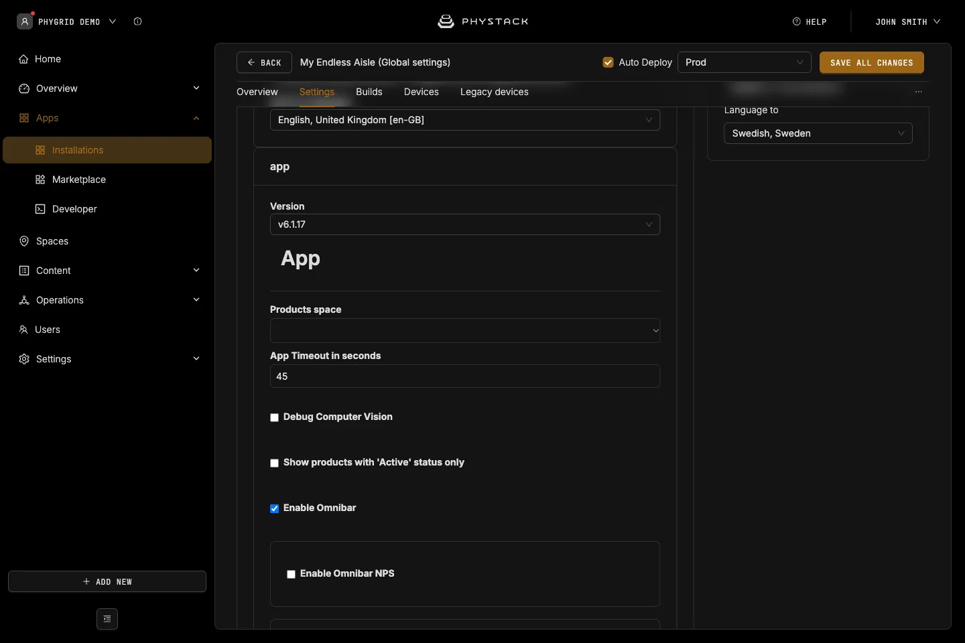Click the Spaces location pin icon
Image resolution: width=965 pixels, height=643 pixels.
(x=24, y=241)
